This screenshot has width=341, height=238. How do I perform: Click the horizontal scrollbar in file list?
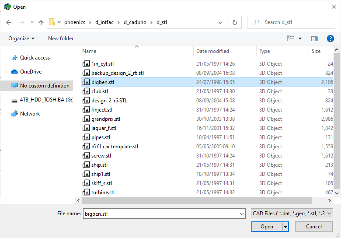pos(197,200)
